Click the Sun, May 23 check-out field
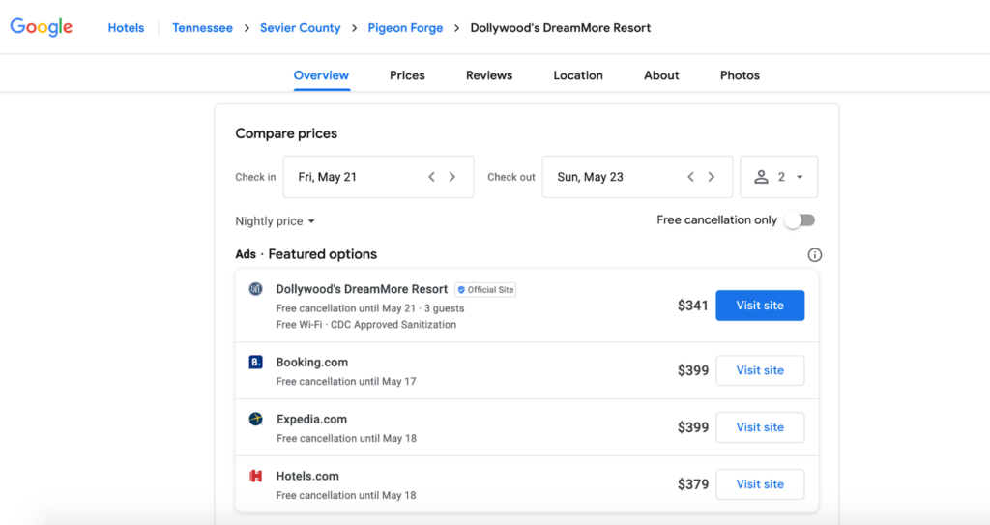The image size is (990, 525). [x=637, y=177]
